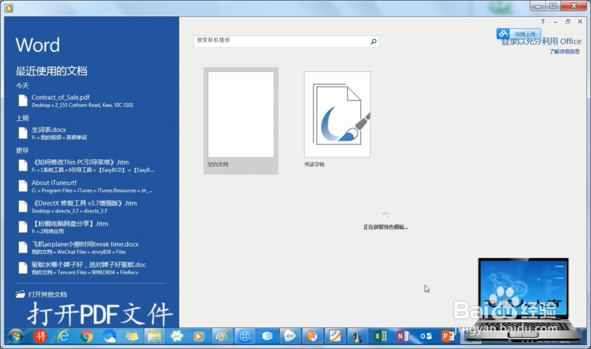Open the film reel app on taskbar

coord(245,336)
